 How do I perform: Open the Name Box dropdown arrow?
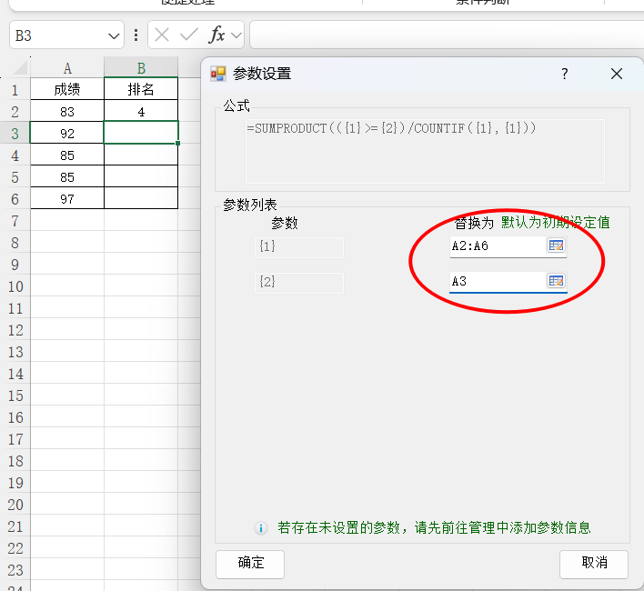[114, 36]
